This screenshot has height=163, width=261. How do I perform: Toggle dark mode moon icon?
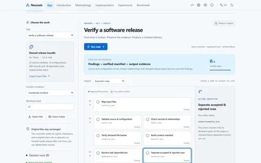coord(232,5)
